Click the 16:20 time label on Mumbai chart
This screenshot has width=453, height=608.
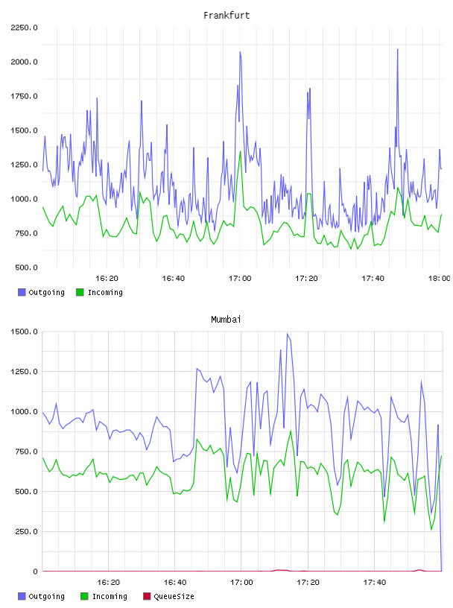click(x=108, y=583)
